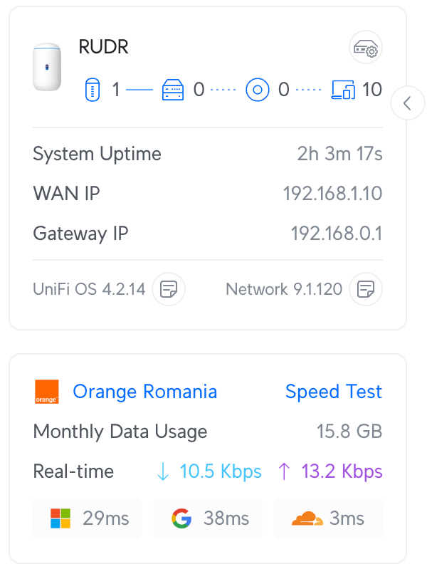The width and height of the screenshot is (427, 574).
Task: Click the Orange Romania ISP link
Action: pyautogui.click(x=145, y=392)
